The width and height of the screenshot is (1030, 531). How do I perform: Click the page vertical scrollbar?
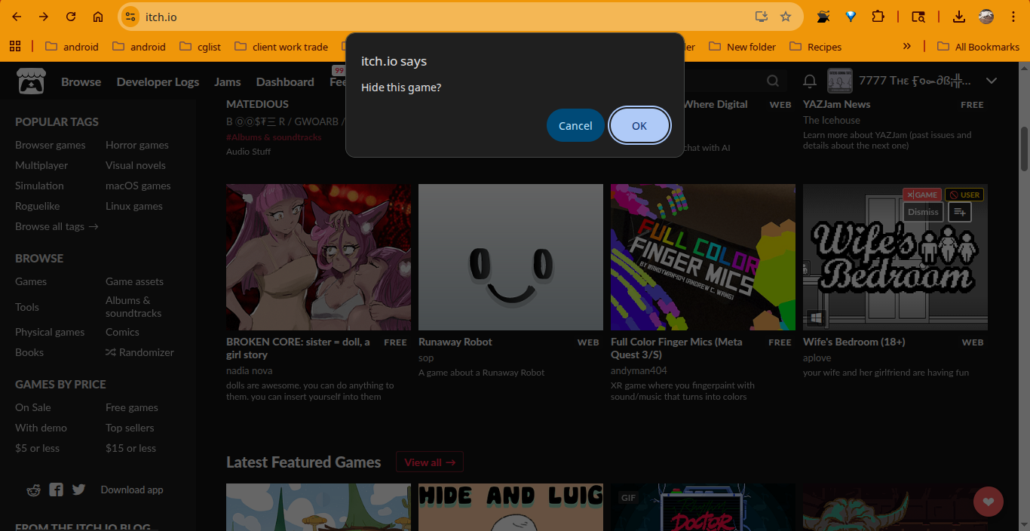click(1024, 148)
